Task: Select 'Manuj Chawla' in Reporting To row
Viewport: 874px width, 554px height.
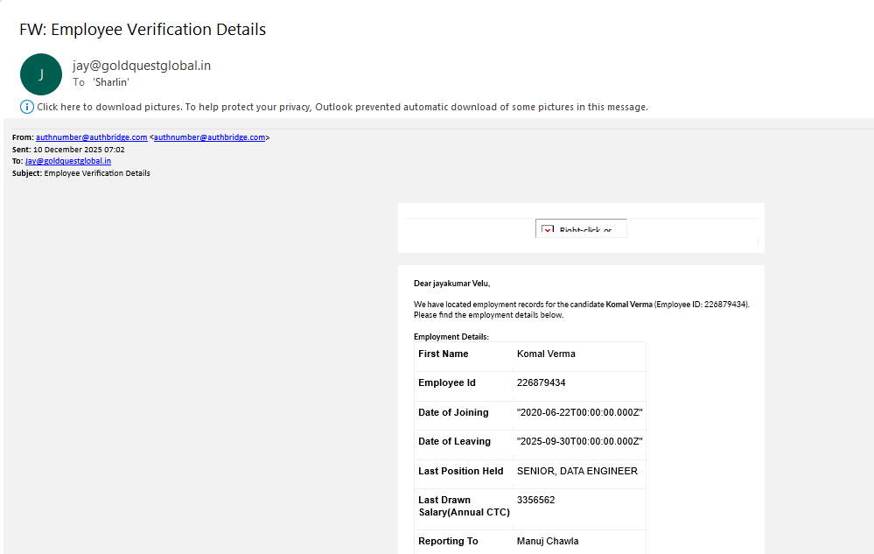Action: point(547,541)
